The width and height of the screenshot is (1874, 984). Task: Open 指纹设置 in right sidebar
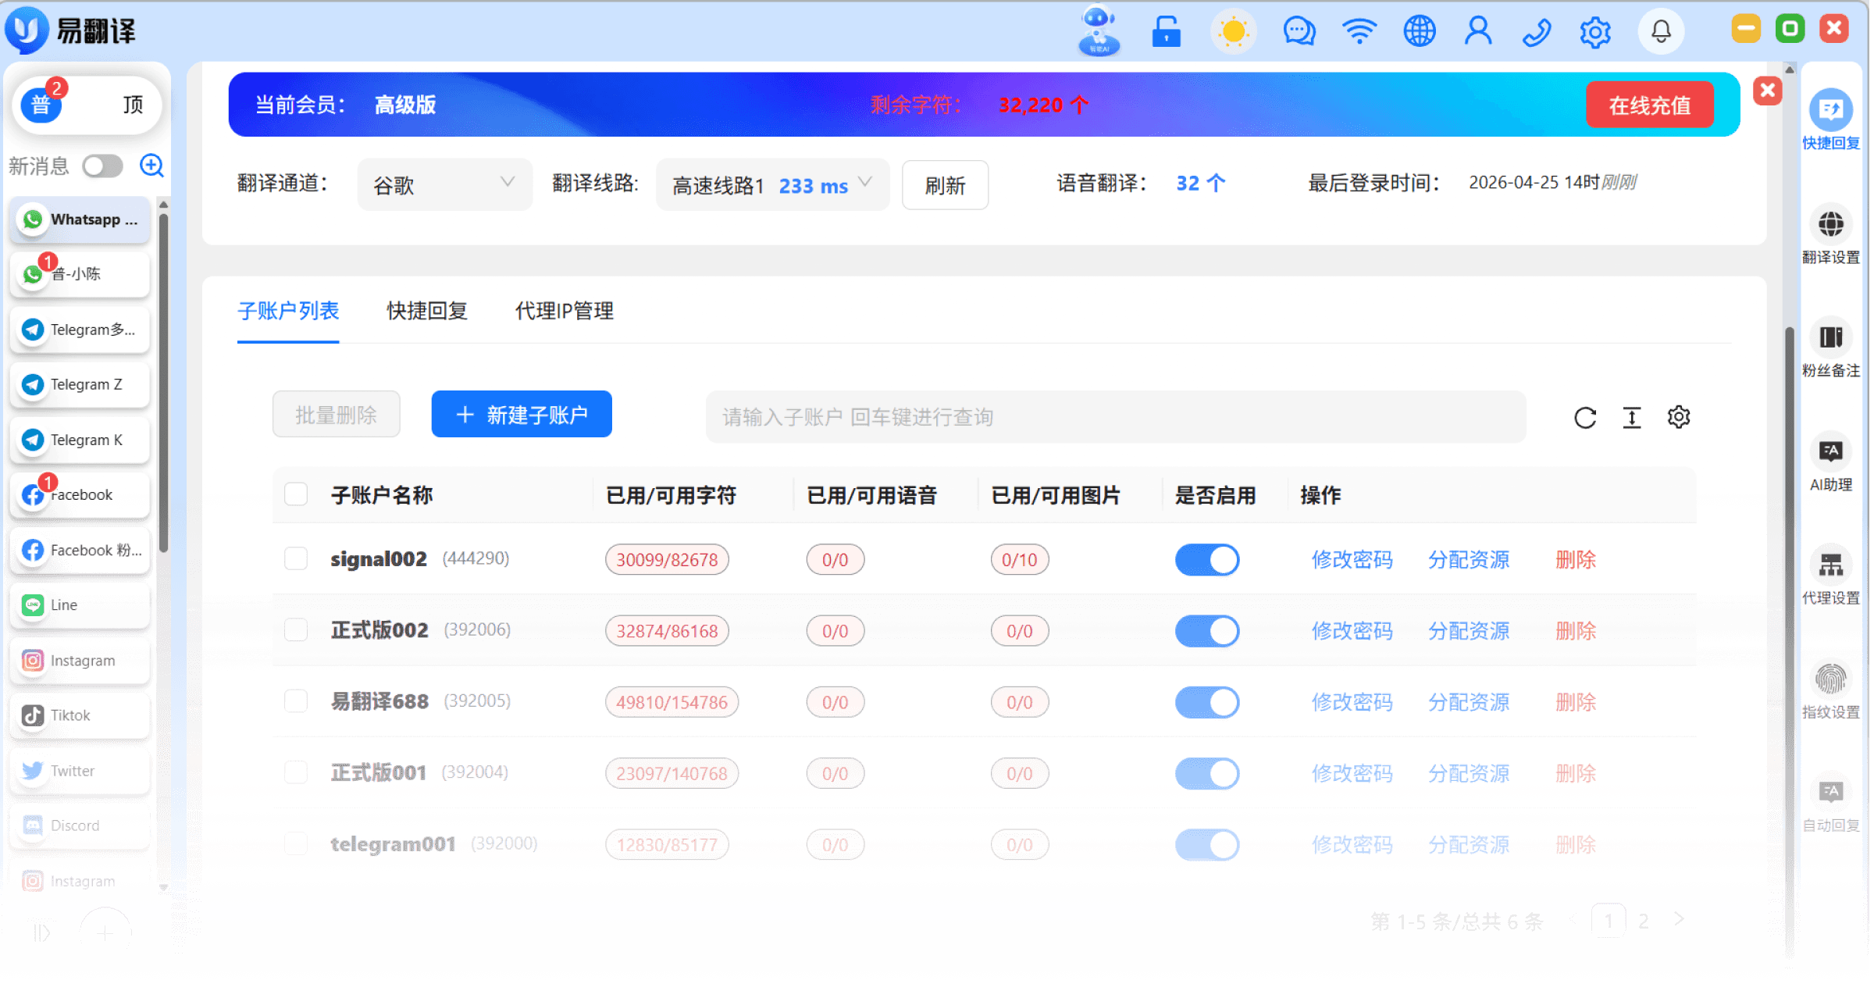tap(1830, 690)
